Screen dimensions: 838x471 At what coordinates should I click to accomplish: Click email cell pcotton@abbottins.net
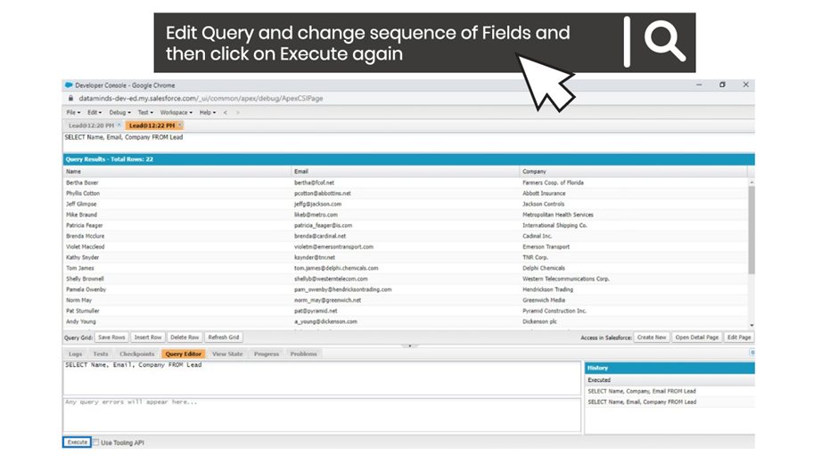coord(405,193)
